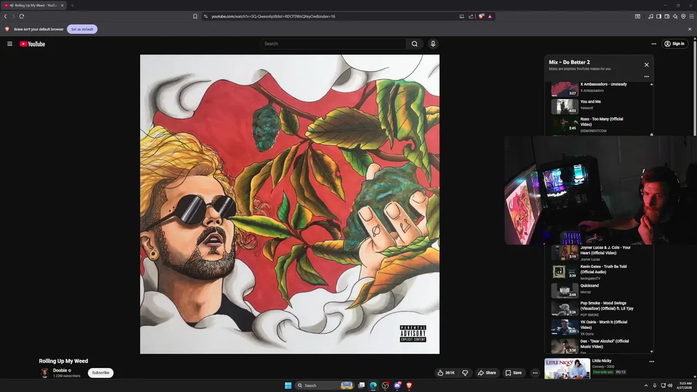Open YouTube settings three-dot menu near Sign in
Screen dimensions: 697x392
(654, 44)
